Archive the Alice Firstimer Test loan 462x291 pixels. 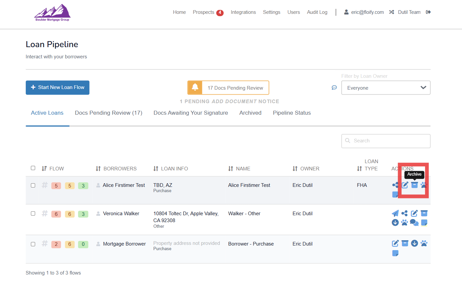pos(415,185)
